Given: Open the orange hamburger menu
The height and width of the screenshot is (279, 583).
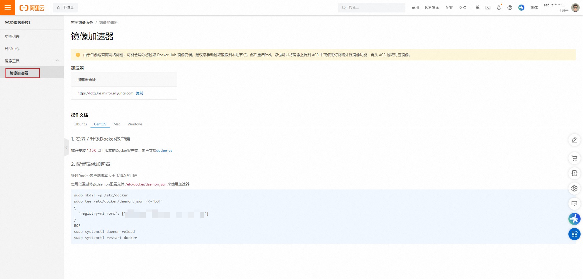Looking at the screenshot, I should 8,8.
